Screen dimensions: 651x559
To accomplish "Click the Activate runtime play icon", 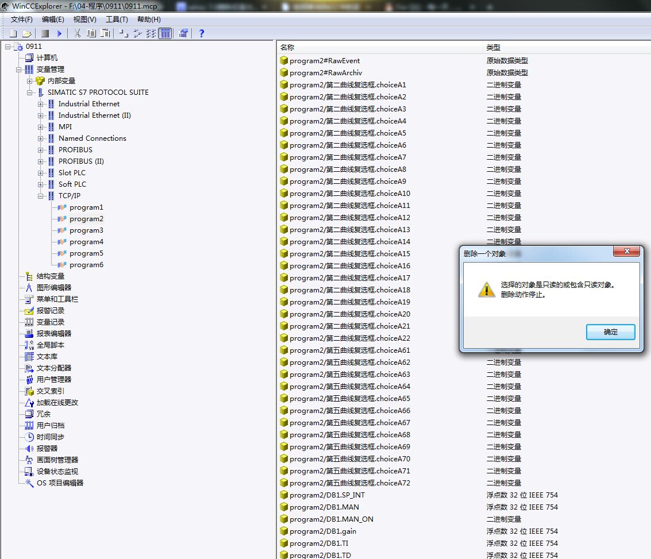I will point(59,34).
